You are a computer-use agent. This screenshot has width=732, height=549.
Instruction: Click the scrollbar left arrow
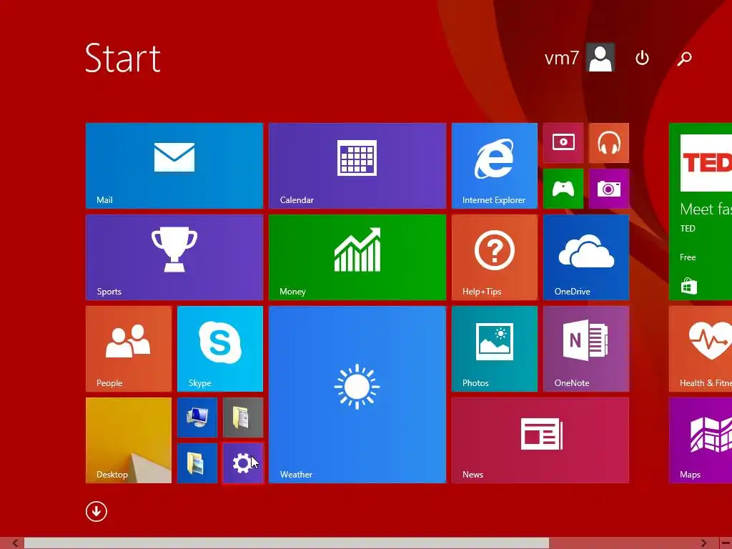coord(16,543)
